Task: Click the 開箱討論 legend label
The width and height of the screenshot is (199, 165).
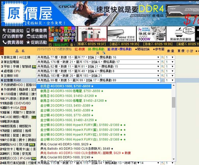Action: coord(142,49)
